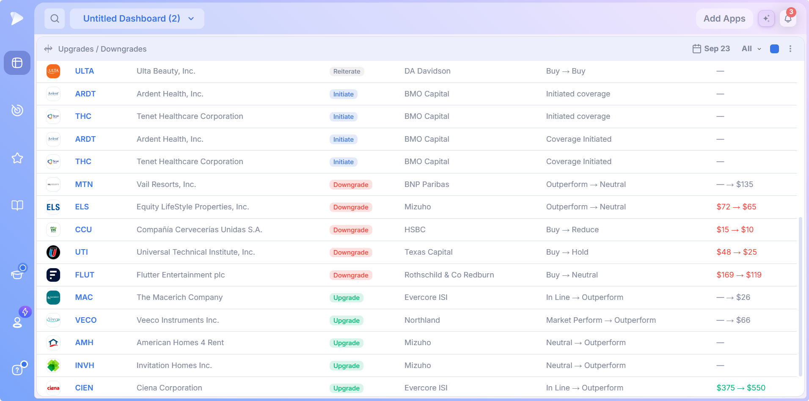Click the $375 → $550 price target
The image size is (809, 401).
tap(741, 388)
